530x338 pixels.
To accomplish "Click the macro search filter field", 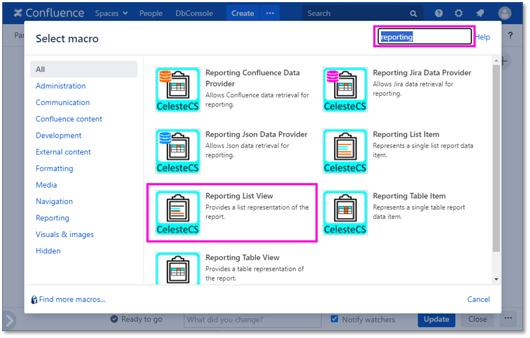I will [x=425, y=36].
